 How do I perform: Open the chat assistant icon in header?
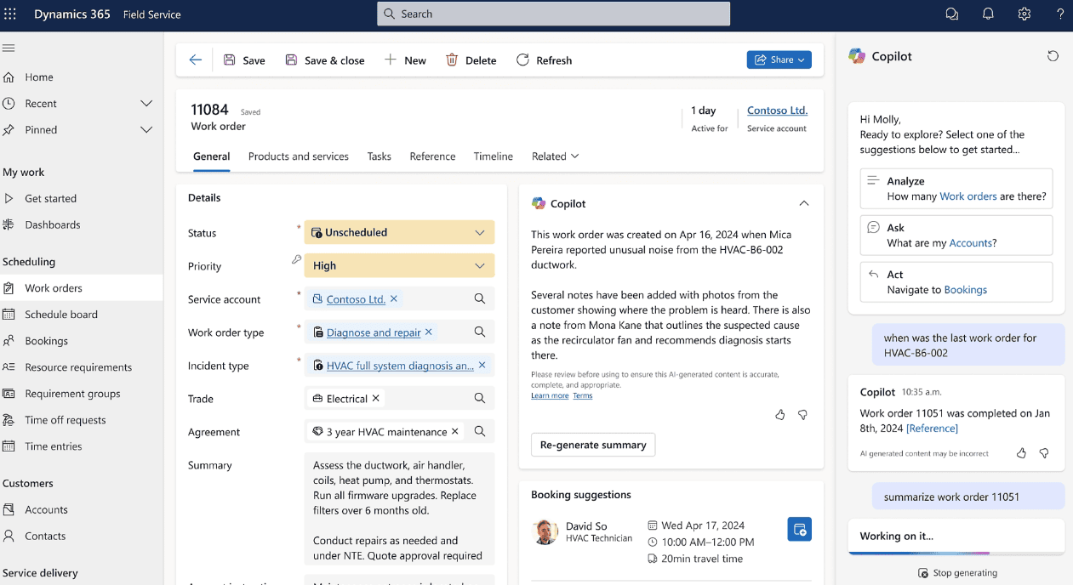click(x=952, y=14)
